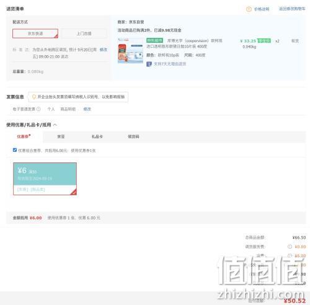
Task: Select 京东快递 delivery option
Action: click(x=35, y=33)
